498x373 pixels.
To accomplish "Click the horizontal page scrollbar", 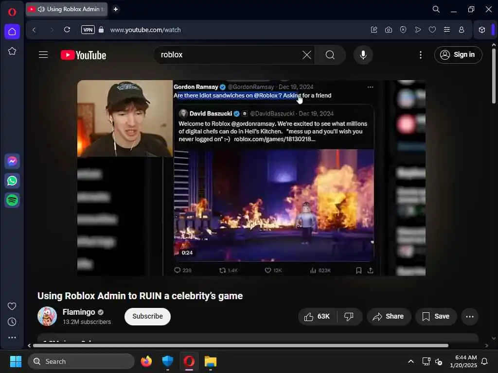I will [241, 345].
